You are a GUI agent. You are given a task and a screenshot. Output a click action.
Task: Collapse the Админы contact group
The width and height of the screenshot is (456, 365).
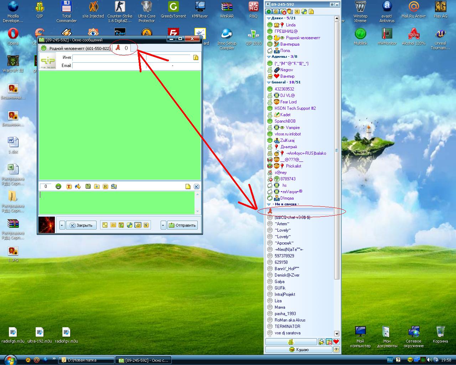pyautogui.click(x=269, y=57)
